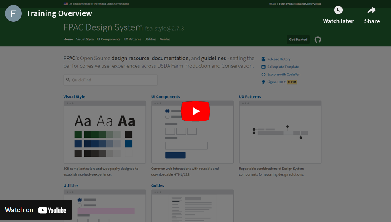The height and width of the screenshot is (222, 391).
Task: Click Watch on YouTube button
Action: pos(36,210)
